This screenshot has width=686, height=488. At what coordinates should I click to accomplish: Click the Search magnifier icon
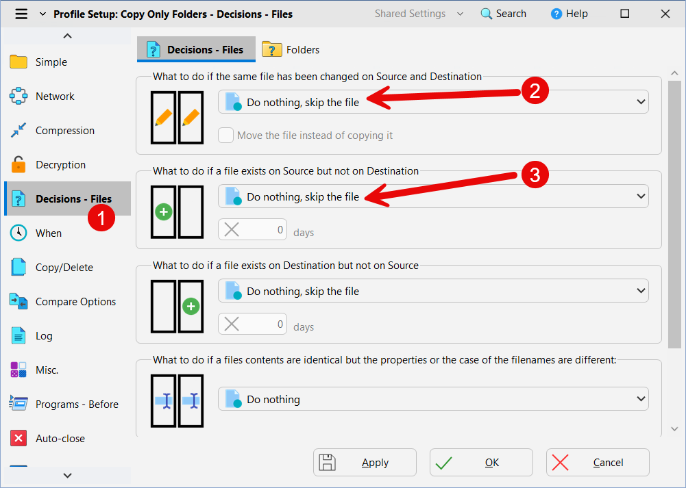point(486,14)
